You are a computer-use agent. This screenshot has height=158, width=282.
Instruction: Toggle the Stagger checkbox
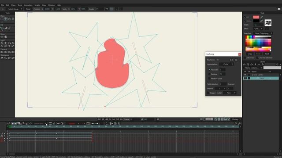click(x=208, y=93)
